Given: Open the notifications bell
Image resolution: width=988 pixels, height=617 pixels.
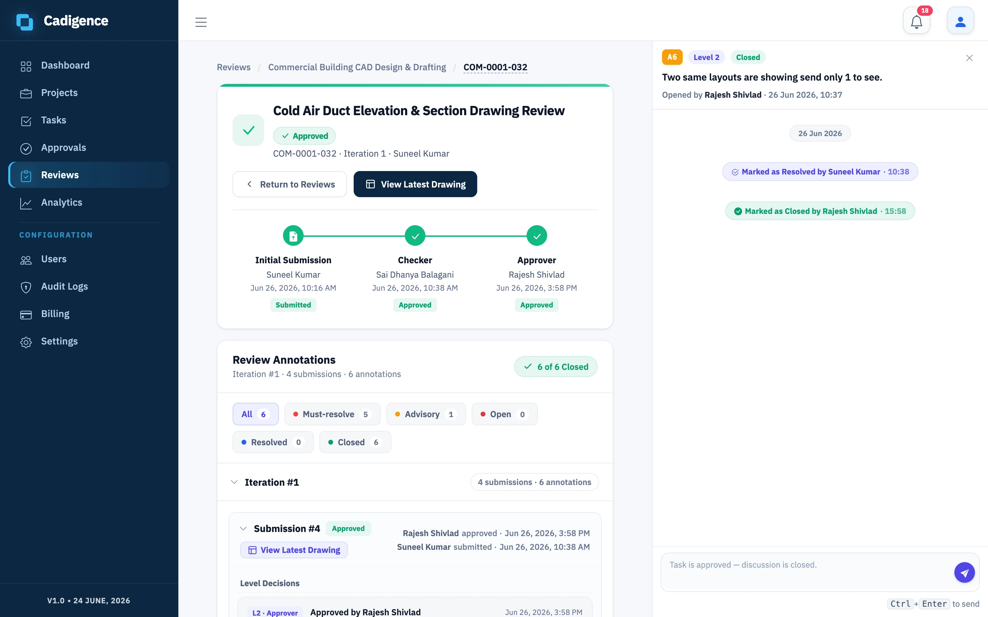Looking at the screenshot, I should coord(916,21).
